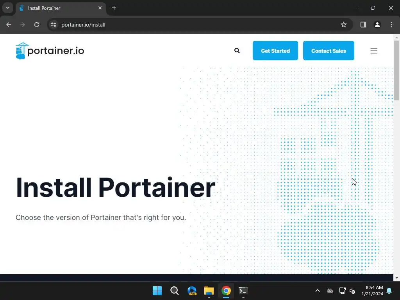
Task: Click the address bar URL portainer.io/install
Action: pos(83,25)
